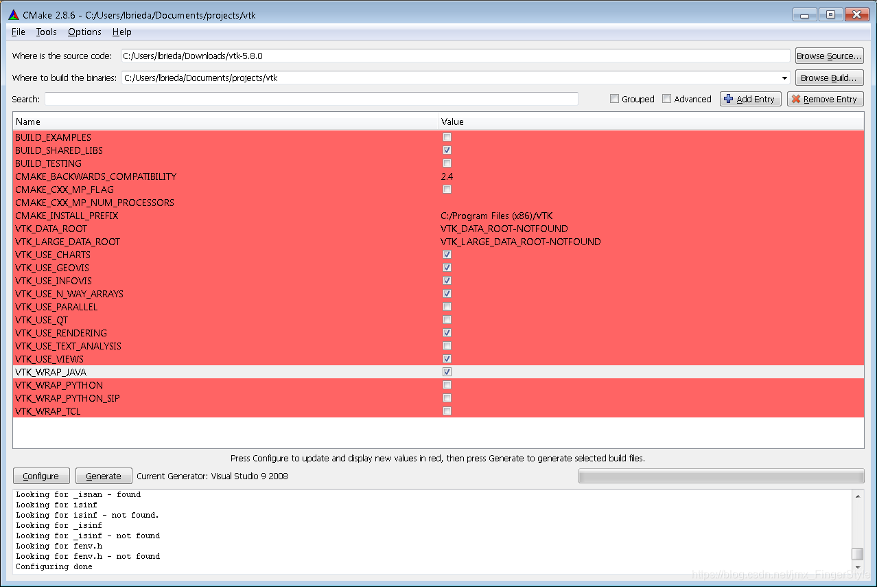877x587 pixels.
Task: Click the 2.4 compatibility value
Action: [x=447, y=176]
